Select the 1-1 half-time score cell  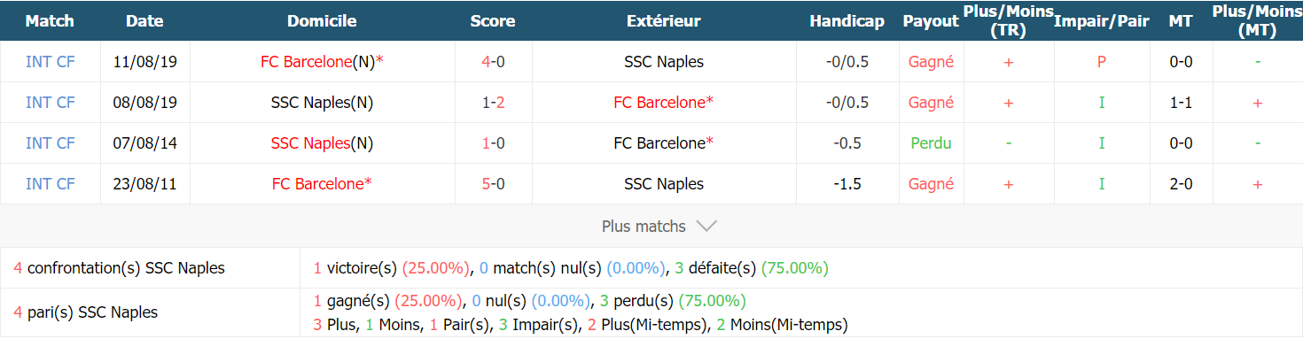click(x=1181, y=103)
